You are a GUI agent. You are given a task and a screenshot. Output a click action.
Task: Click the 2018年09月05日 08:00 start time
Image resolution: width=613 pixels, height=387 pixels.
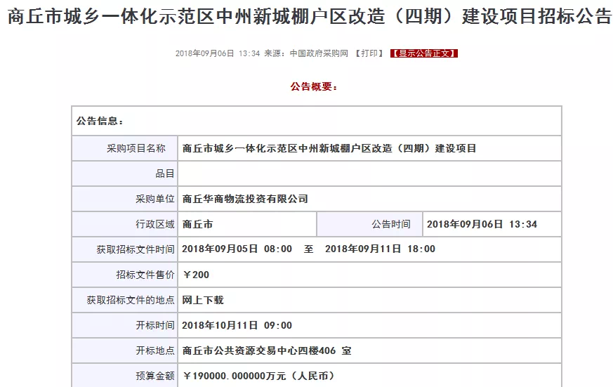coord(237,249)
